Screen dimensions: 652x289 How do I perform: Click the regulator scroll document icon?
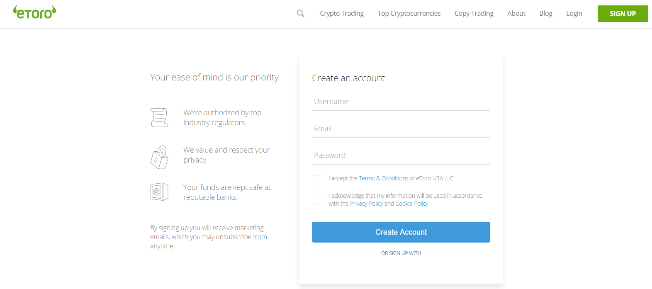click(x=159, y=117)
